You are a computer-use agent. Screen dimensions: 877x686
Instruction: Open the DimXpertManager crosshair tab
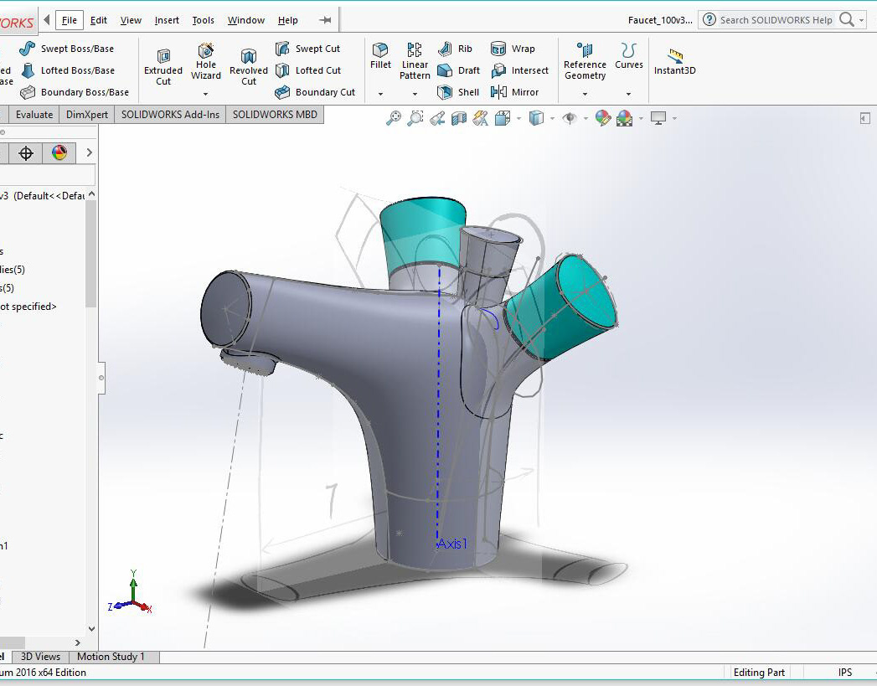(26, 152)
